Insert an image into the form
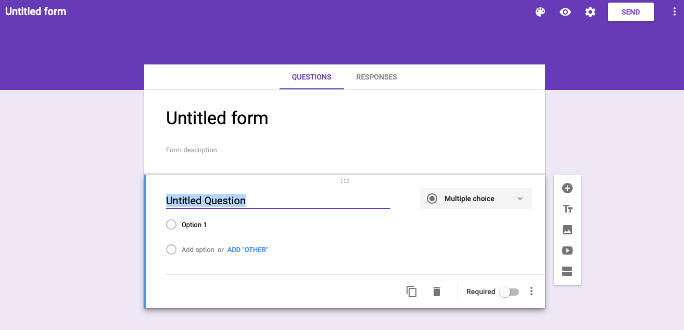The width and height of the screenshot is (684, 330). 567,230
